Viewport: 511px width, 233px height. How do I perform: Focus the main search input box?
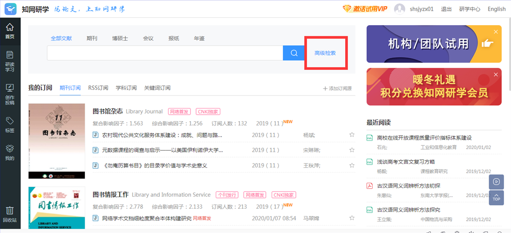coord(165,53)
